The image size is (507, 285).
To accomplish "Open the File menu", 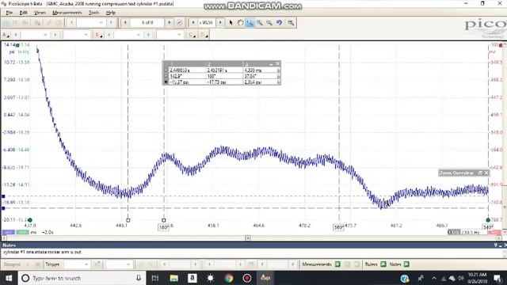I will [9, 13].
